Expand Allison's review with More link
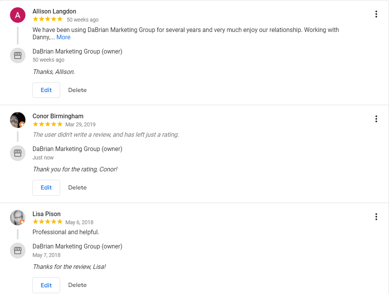This screenshot has width=389, height=297. [x=64, y=37]
